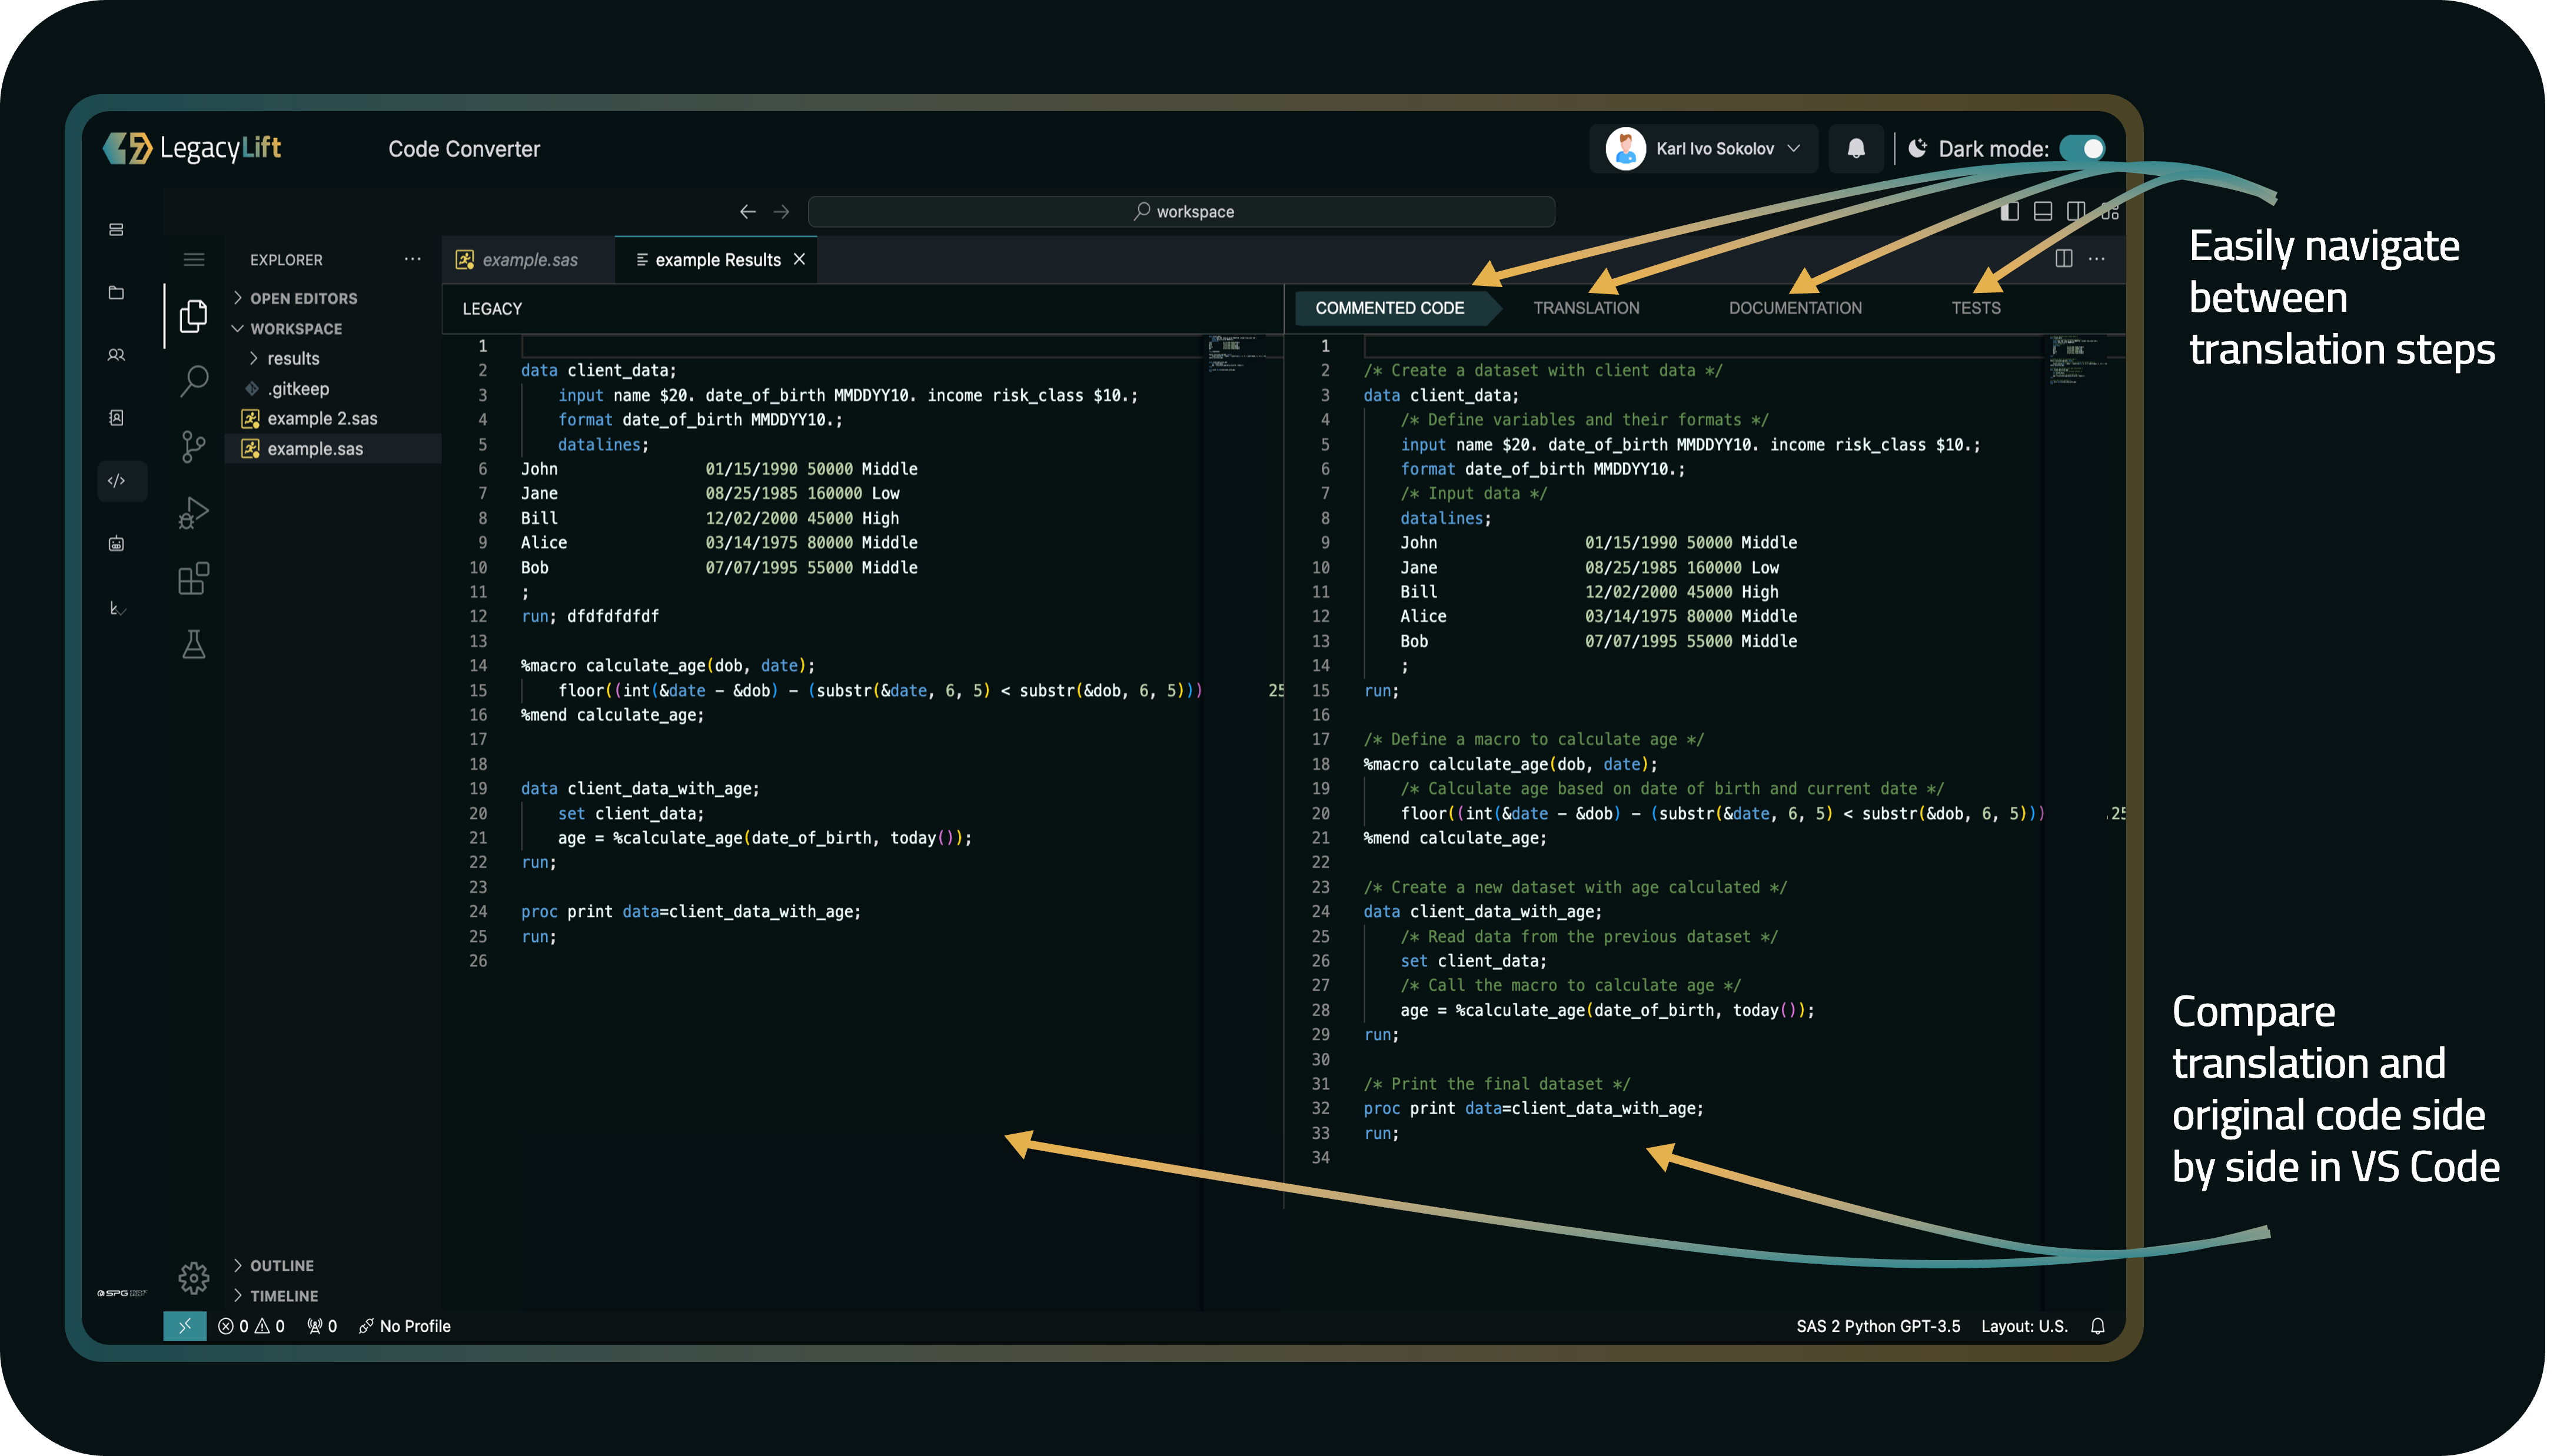
Task: Select the TESTS step tab
Action: pos(1976,308)
